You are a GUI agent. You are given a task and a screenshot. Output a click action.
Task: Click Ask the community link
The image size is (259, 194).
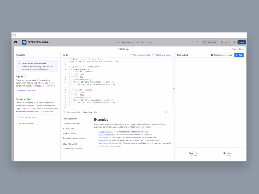point(140,55)
